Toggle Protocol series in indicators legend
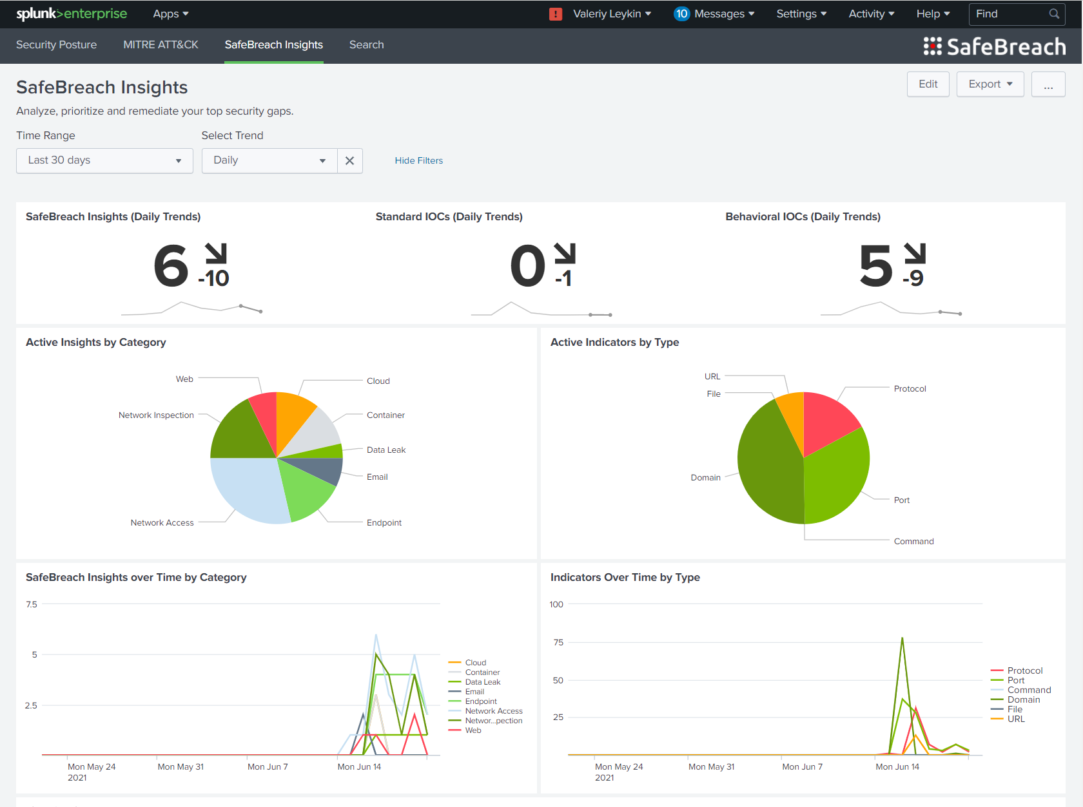 (1017, 670)
